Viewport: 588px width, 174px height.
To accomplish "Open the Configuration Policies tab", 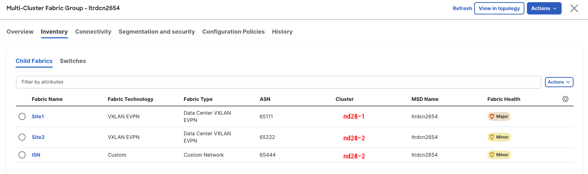I will tap(233, 32).
